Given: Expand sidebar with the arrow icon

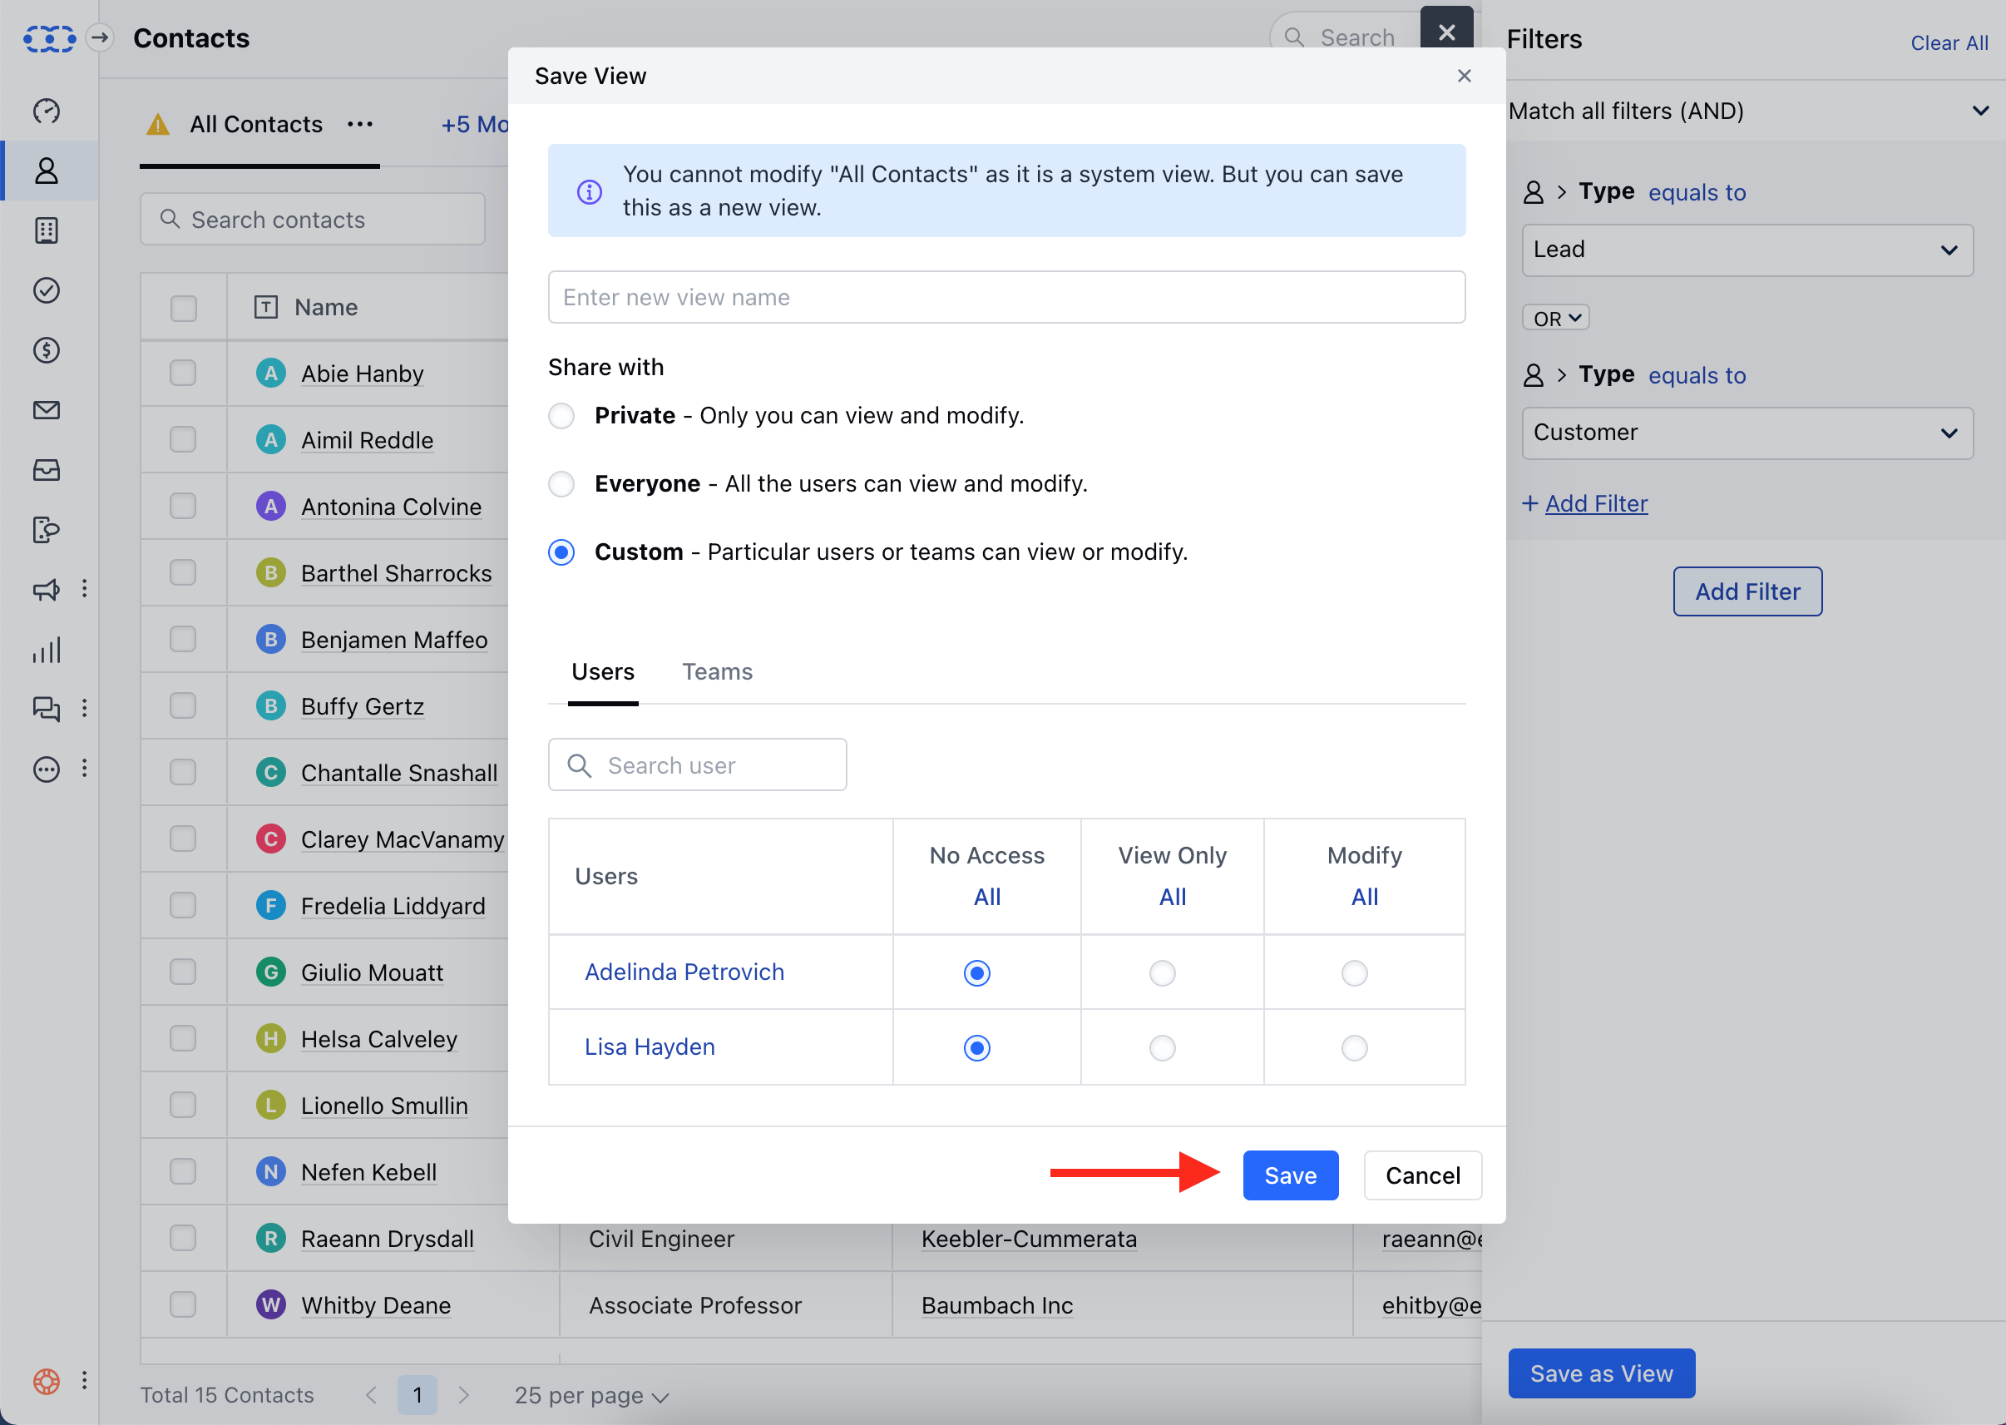Looking at the screenshot, I should tap(100, 37).
